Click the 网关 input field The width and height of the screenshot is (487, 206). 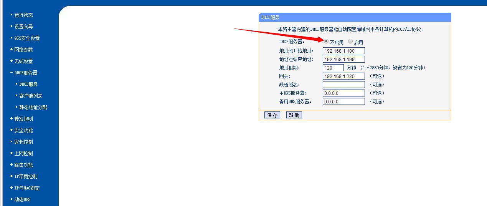pos(344,76)
